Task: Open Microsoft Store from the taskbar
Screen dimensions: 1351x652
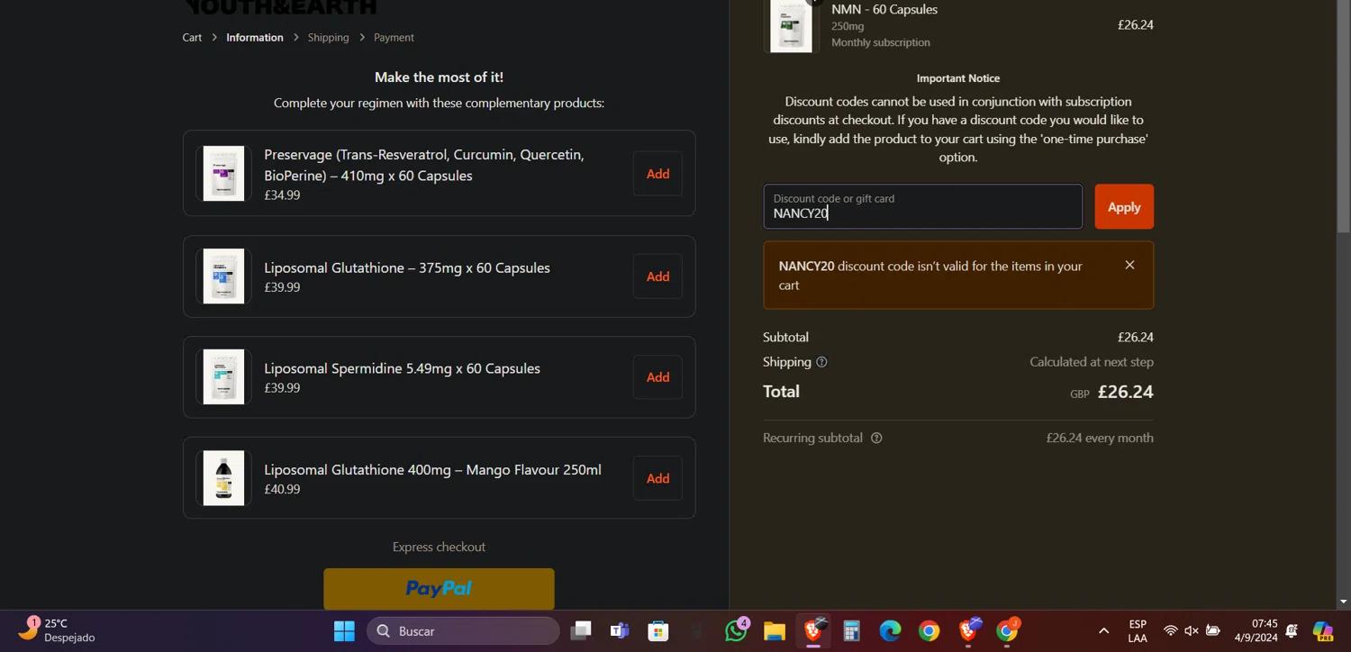Action: (x=658, y=631)
